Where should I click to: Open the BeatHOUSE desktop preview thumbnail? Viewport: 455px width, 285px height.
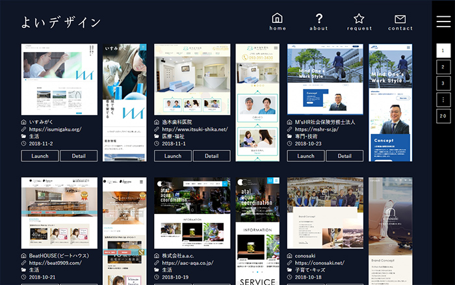point(59,213)
